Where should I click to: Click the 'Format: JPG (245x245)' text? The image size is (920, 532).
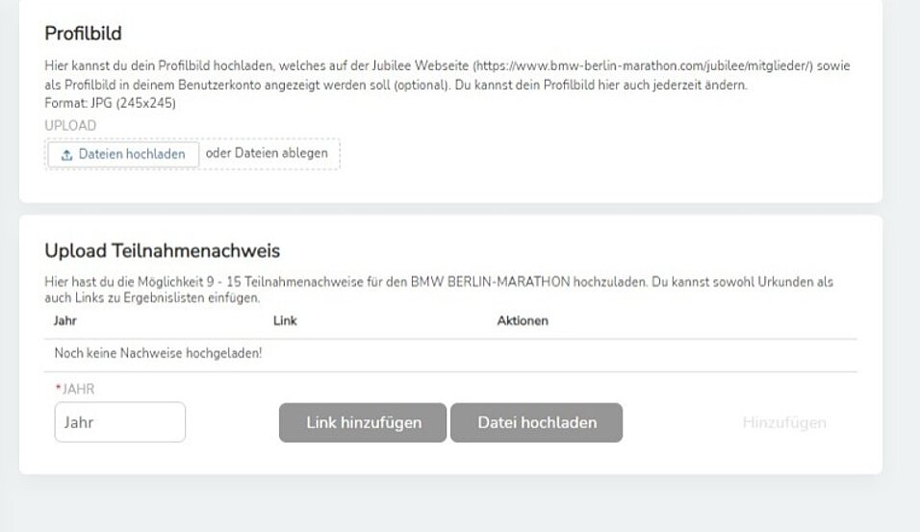coord(111,103)
